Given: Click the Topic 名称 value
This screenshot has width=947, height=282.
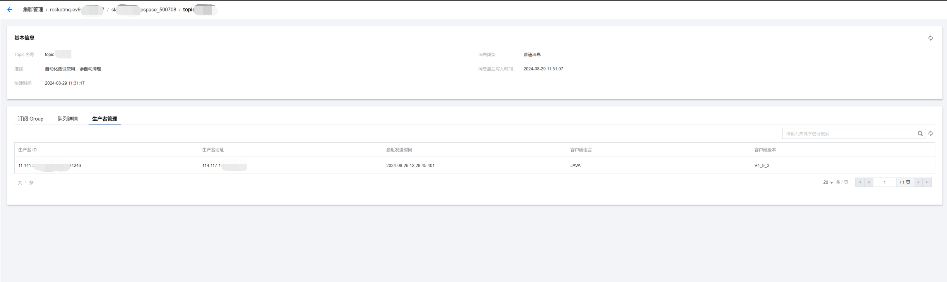Looking at the screenshot, I should [x=58, y=55].
